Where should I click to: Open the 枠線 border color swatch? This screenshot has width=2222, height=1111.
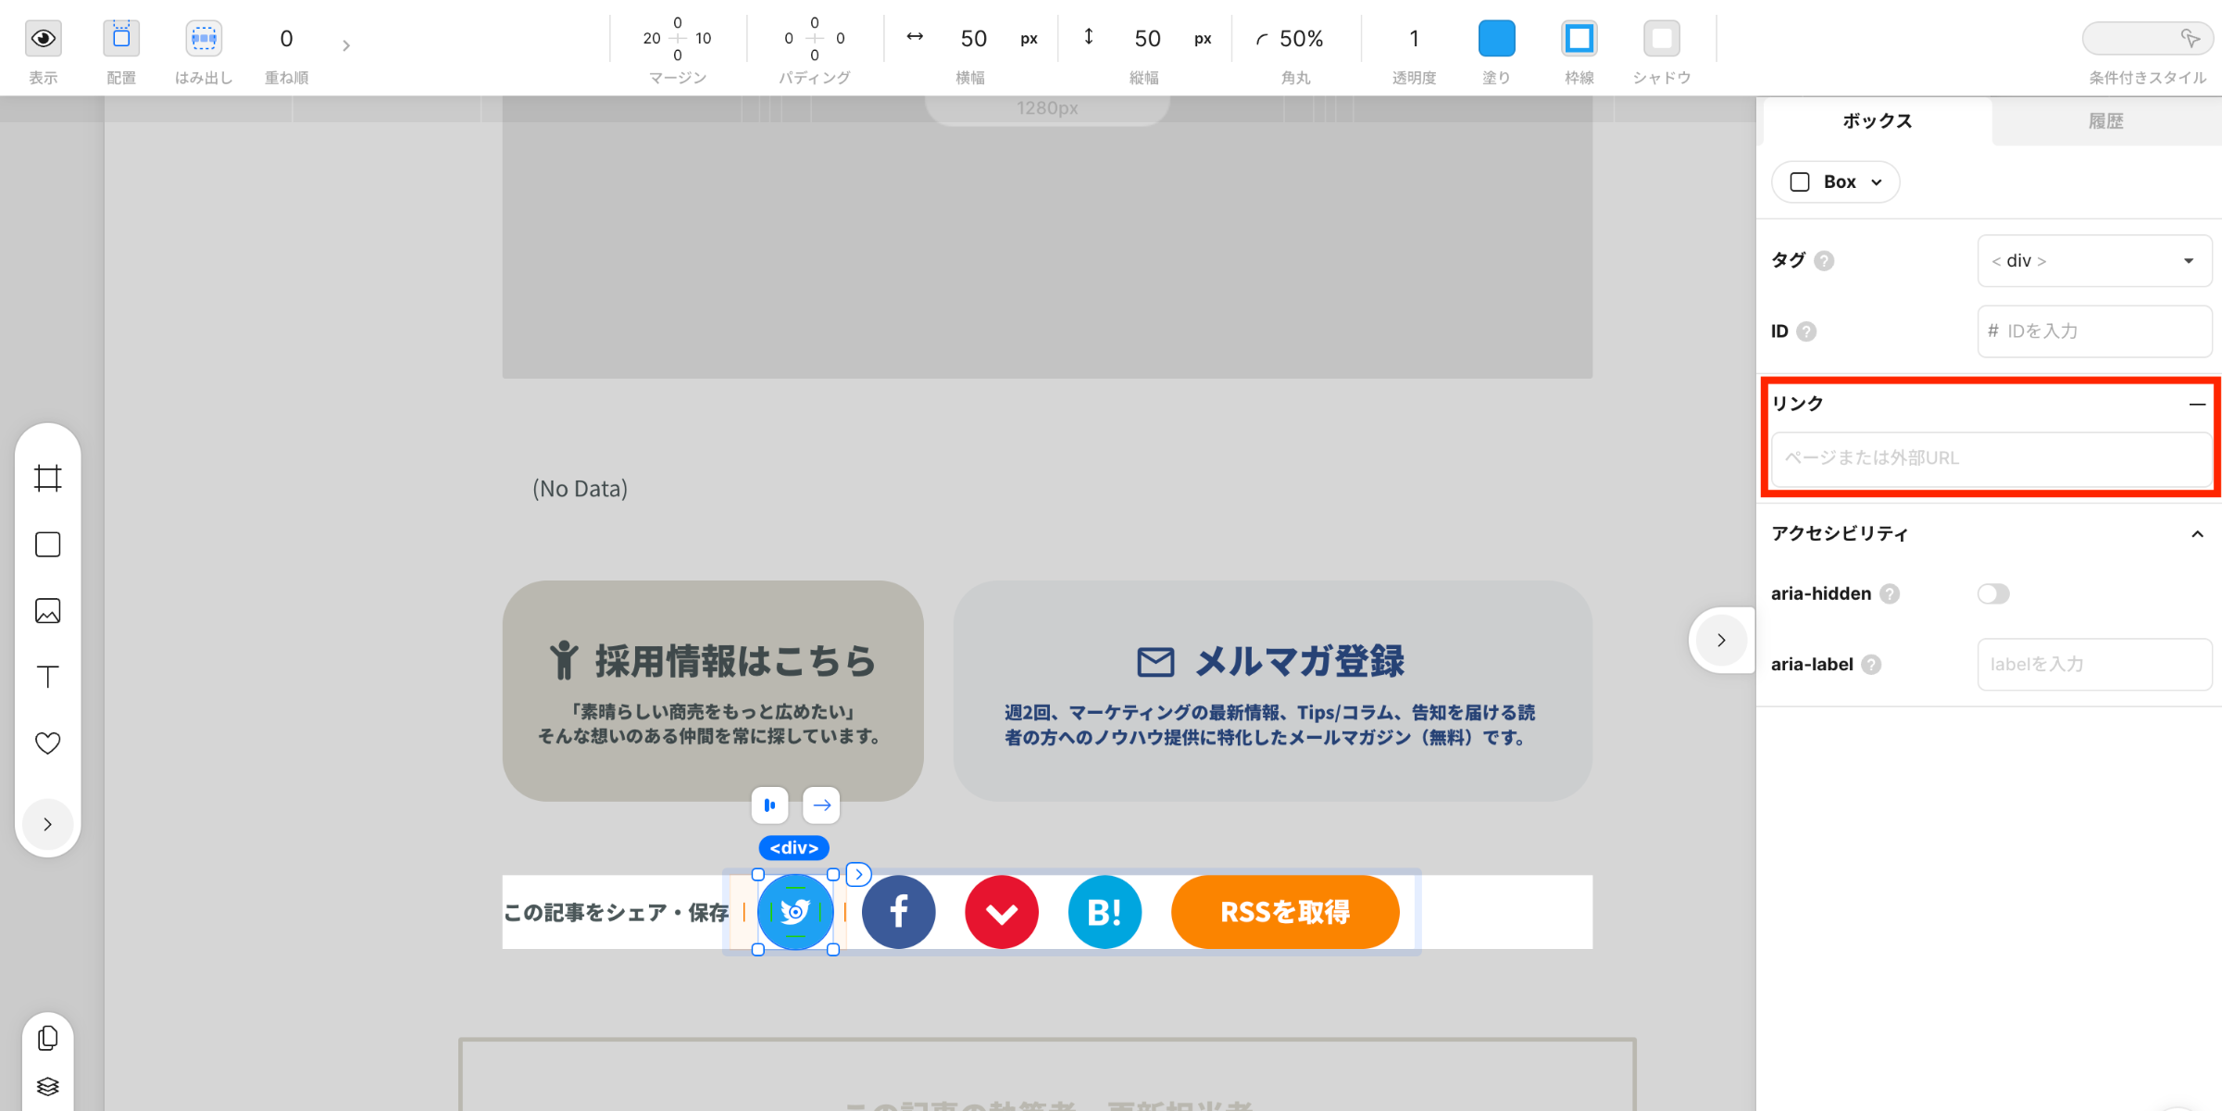[1579, 38]
